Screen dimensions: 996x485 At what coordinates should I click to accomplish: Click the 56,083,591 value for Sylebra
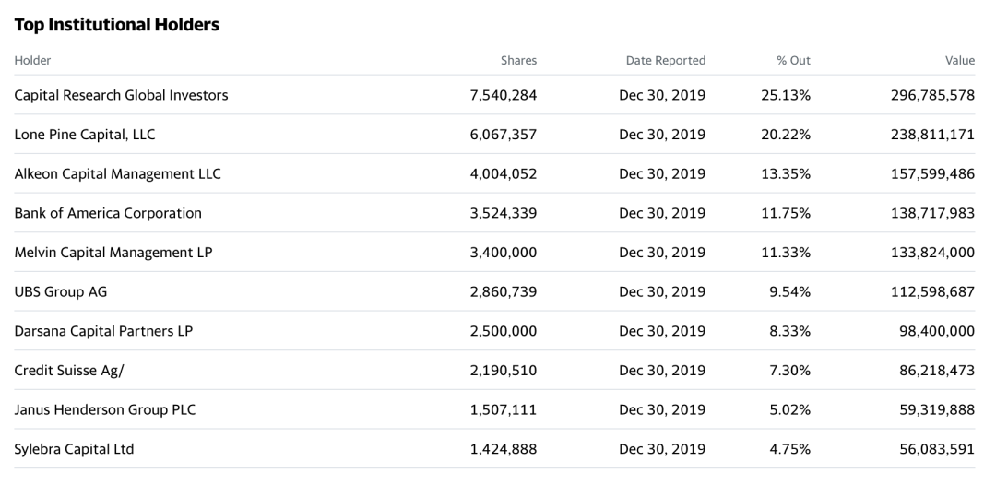(x=937, y=449)
